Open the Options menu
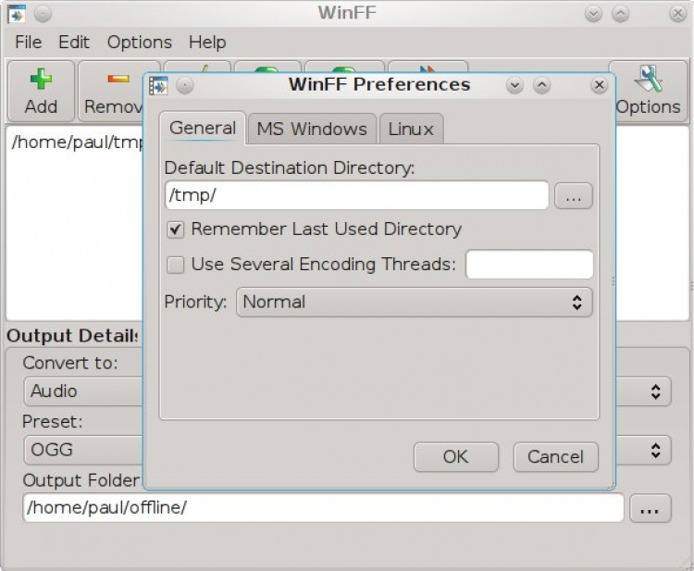This screenshot has height=571, width=694. (x=140, y=43)
